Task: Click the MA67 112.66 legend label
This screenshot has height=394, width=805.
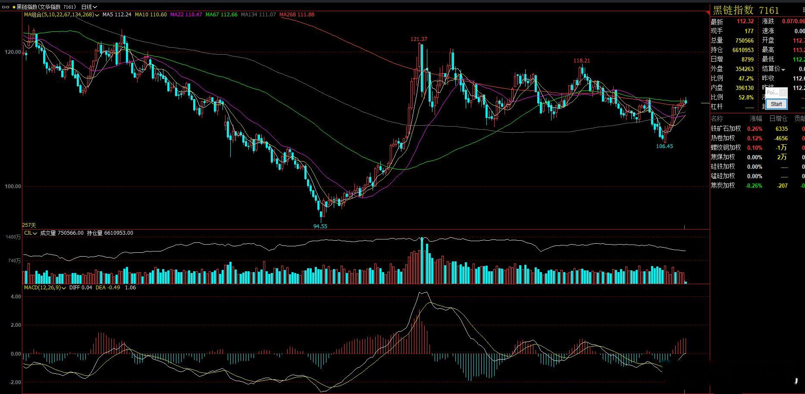Action: click(x=222, y=15)
